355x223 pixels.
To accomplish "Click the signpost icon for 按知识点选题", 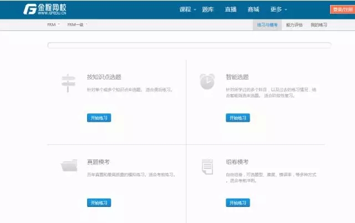I will pos(68,83).
